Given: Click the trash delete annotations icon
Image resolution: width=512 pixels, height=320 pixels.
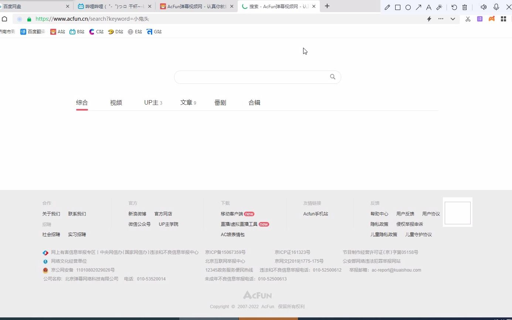Looking at the screenshot, I should pyautogui.click(x=465, y=7).
